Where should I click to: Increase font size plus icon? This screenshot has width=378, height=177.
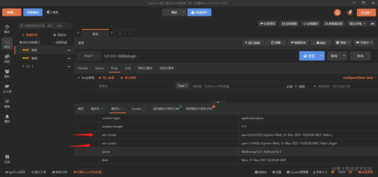[350, 172]
